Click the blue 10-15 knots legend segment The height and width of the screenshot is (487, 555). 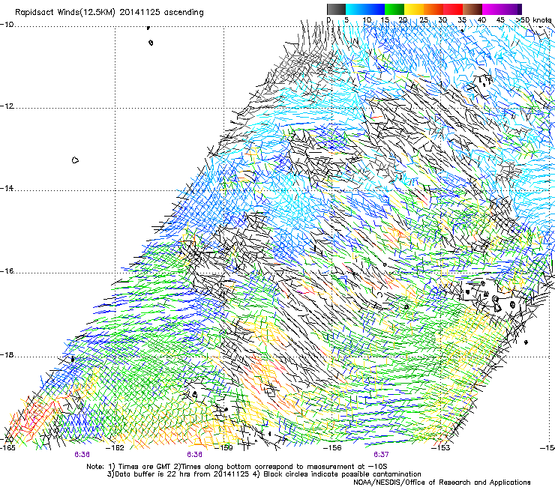pyautogui.click(x=375, y=9)
